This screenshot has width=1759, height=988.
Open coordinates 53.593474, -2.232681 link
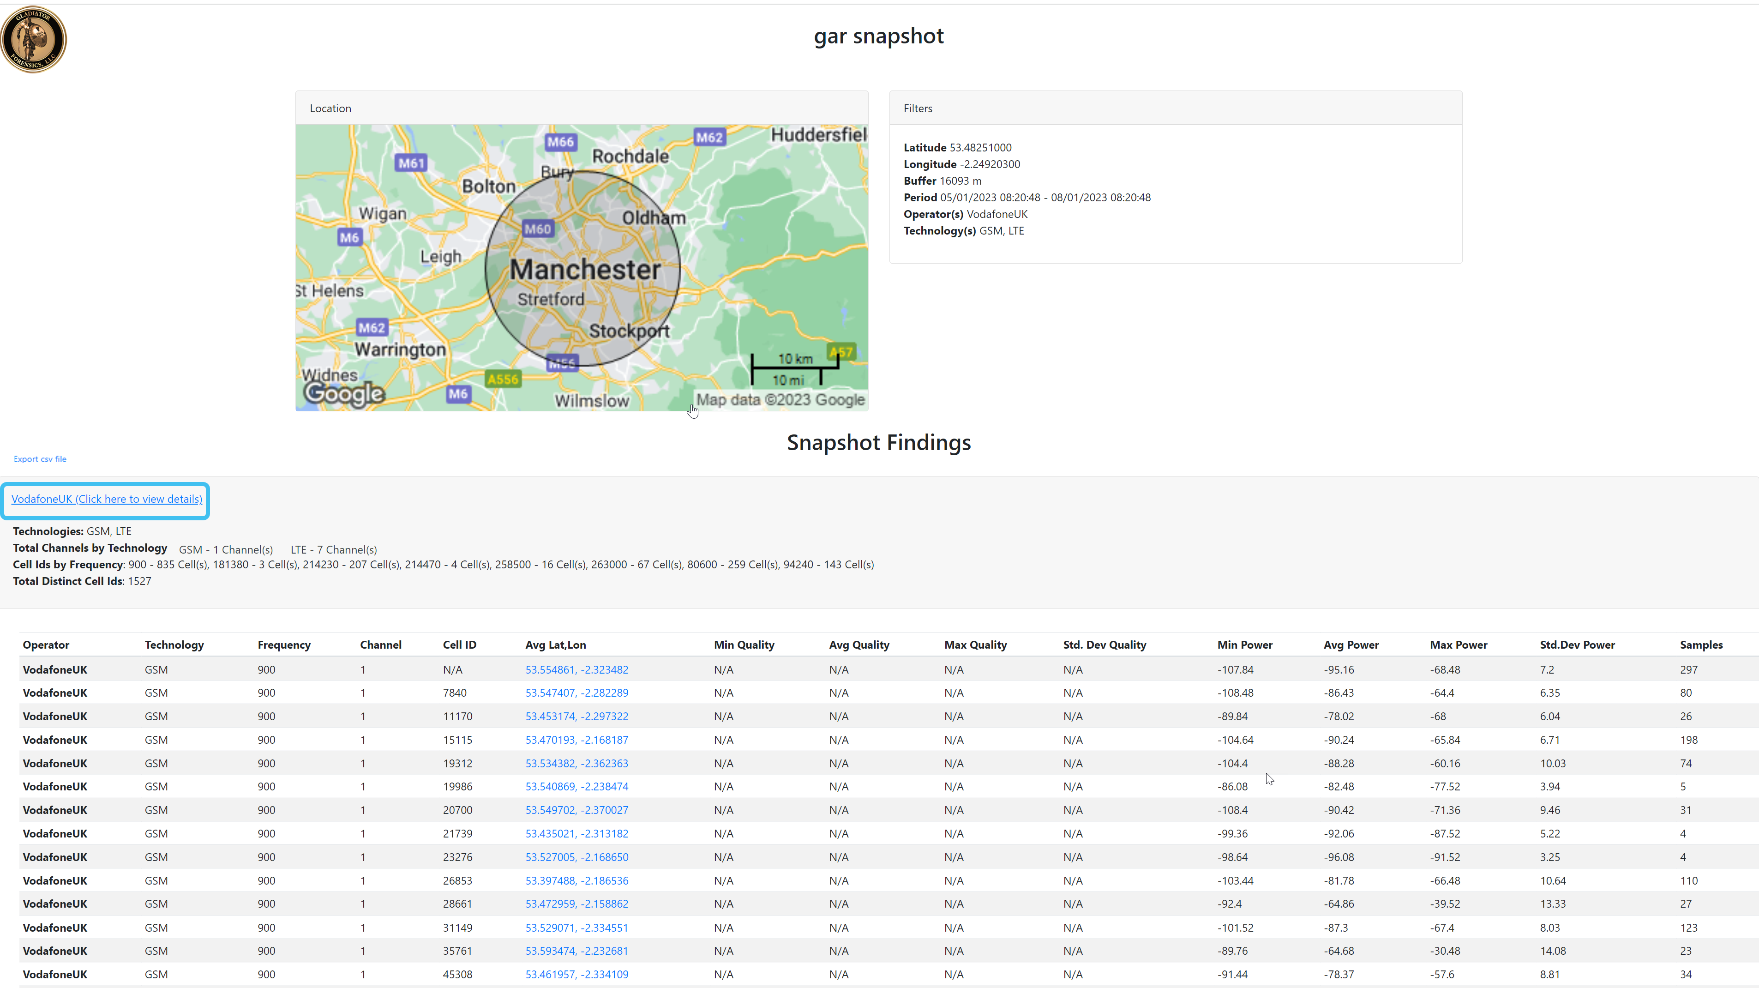point(576,951)
